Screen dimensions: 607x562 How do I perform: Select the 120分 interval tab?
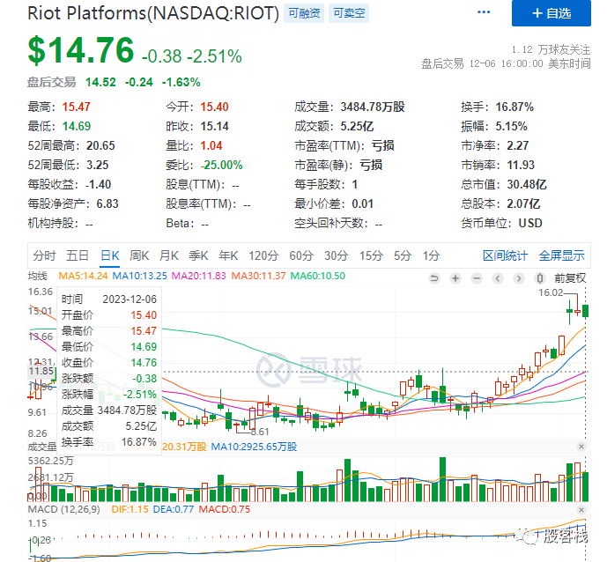263,255
